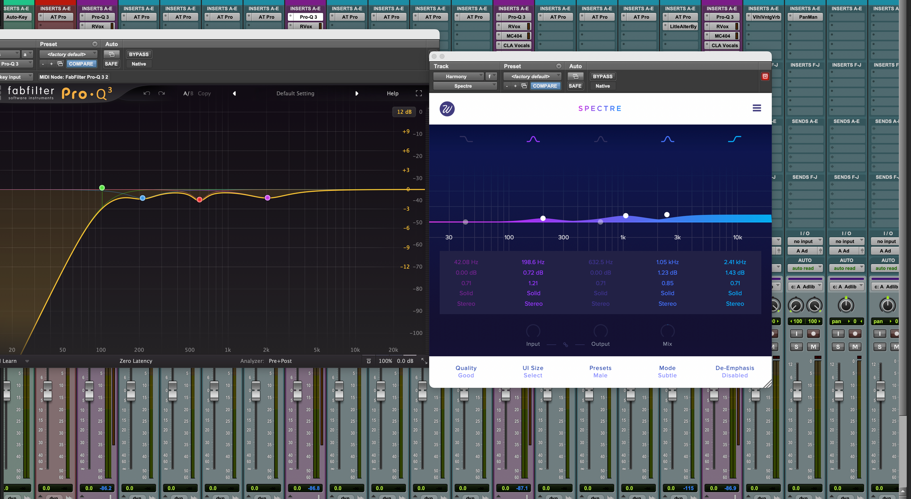Select the high shelf band icon in Spectre

pos(734,139)
